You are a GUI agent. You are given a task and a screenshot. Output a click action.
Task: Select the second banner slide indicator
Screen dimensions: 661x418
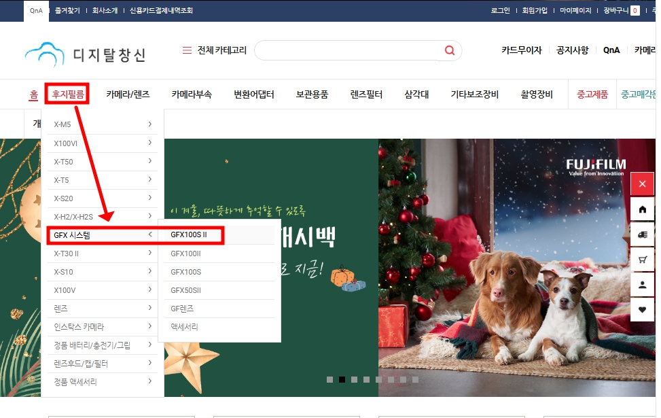click(342, 380)
